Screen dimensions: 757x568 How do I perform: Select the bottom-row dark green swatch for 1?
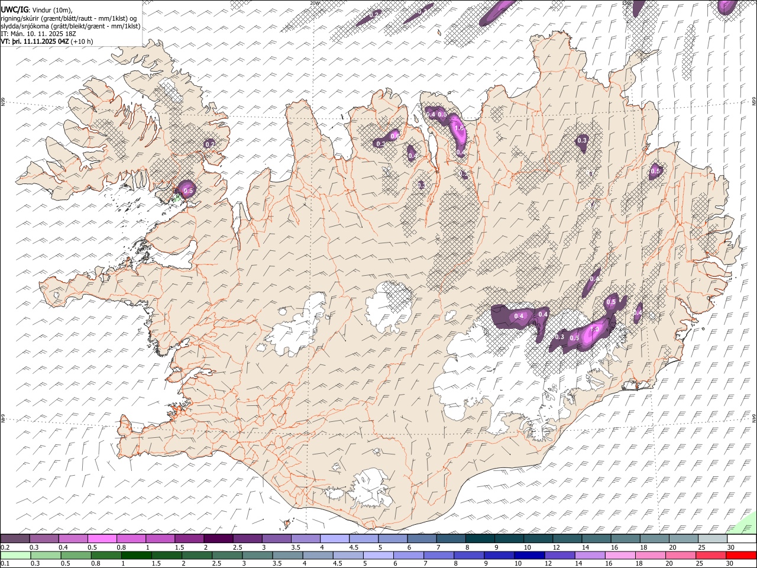[x=136, y=555]
